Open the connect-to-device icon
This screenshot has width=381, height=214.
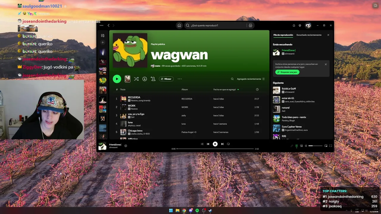tap(301, 146)
